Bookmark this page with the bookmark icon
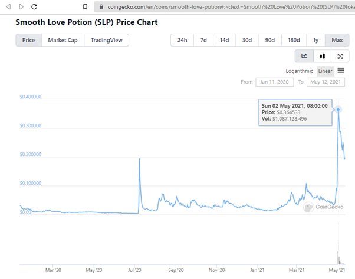Screen dimensions: 355x279 tap(85, 7)
